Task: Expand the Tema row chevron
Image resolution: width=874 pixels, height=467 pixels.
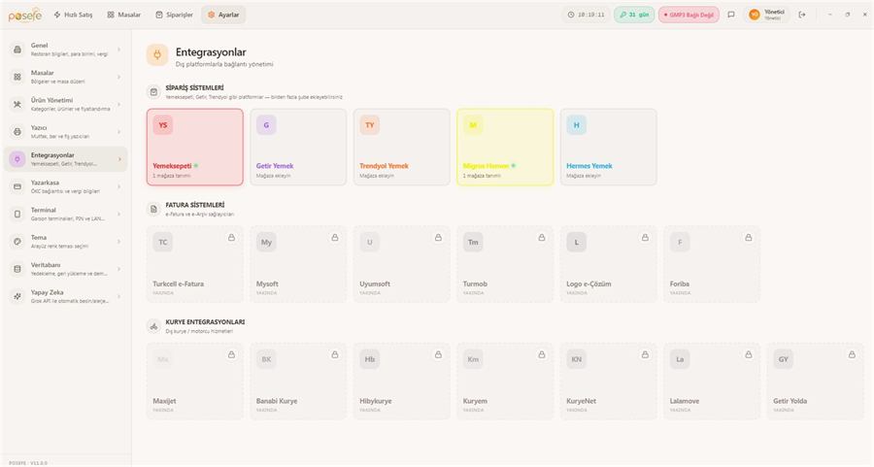Action: tap(118, 242)
